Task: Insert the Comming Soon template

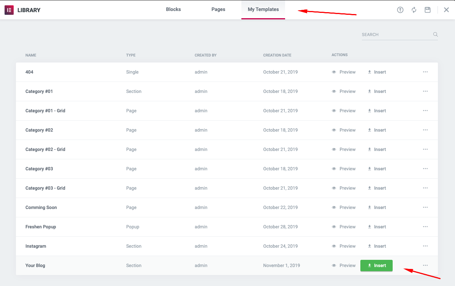Action: 377,207
